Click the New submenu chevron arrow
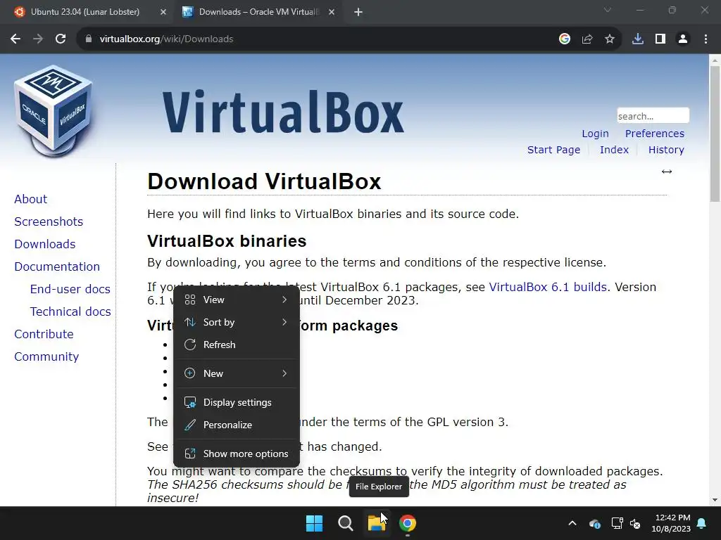This screenshot has width=721, height=540. tap(284, 373)
